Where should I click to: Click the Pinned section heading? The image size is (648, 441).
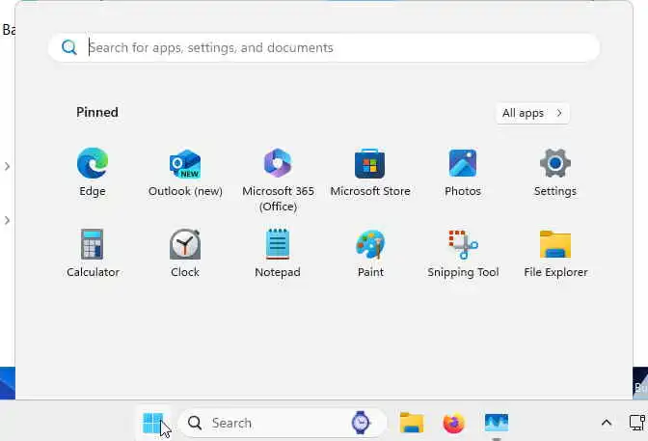[97, 112]
